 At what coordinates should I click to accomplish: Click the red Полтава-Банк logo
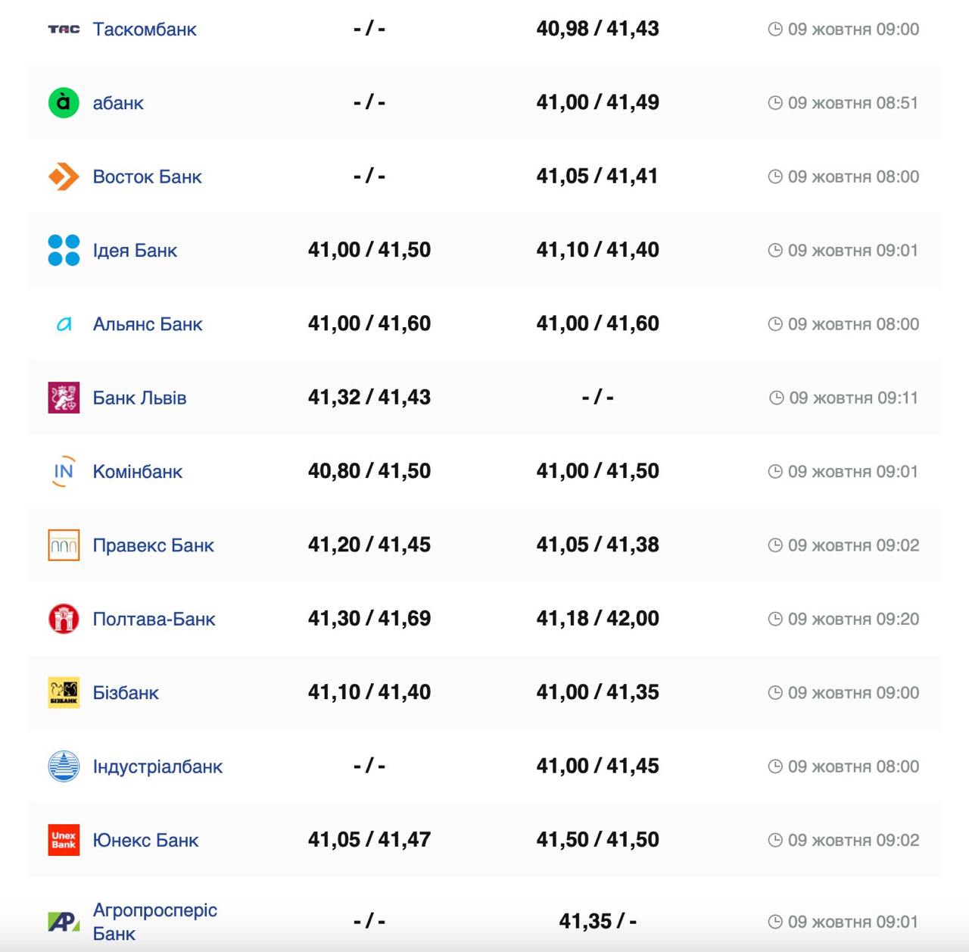(x=64, y=619)
